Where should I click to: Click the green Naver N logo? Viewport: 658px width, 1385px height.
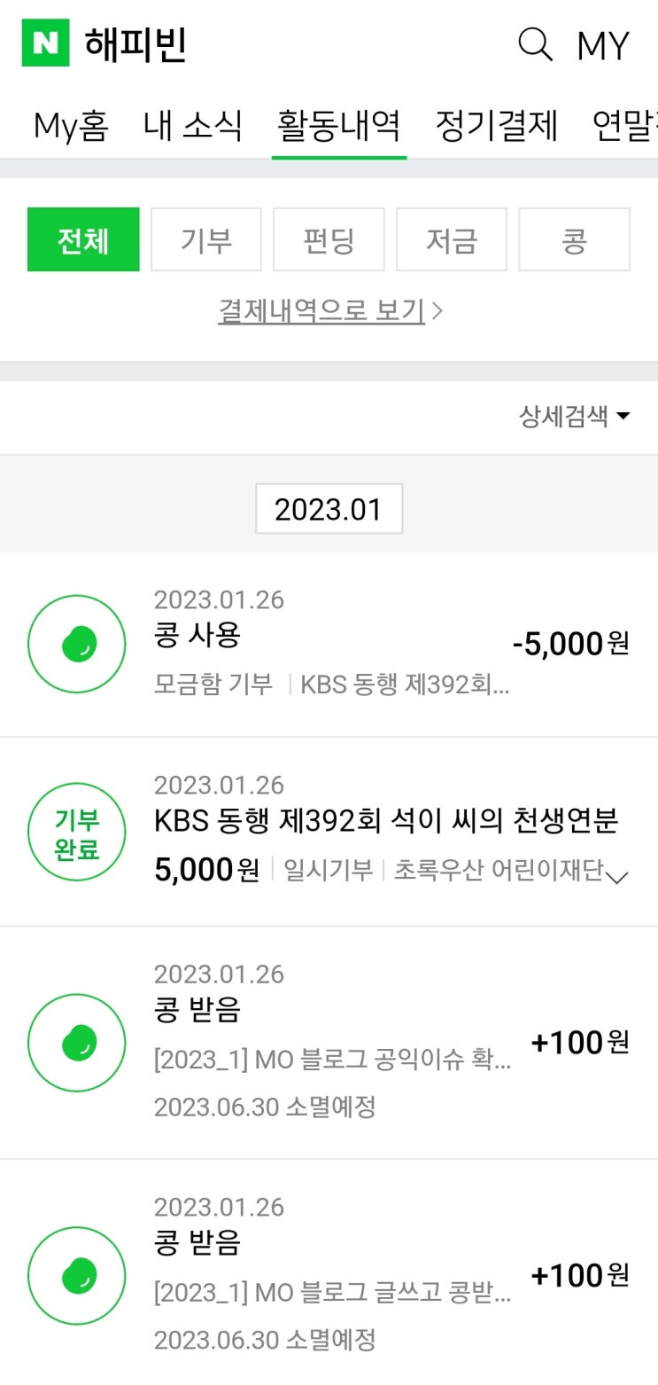[x=45, y=44]
